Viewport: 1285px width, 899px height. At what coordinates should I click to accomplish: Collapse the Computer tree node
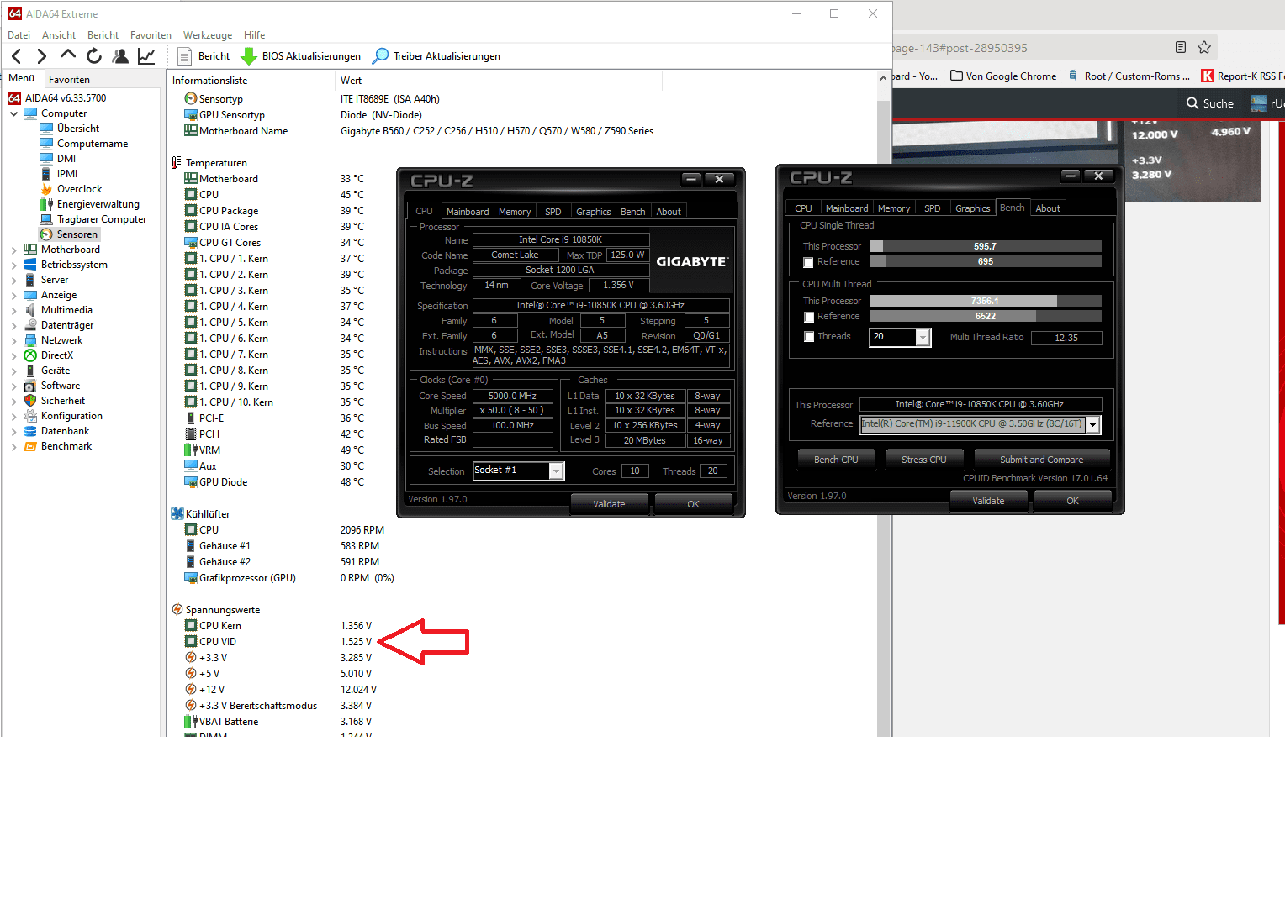coord(14,113)
